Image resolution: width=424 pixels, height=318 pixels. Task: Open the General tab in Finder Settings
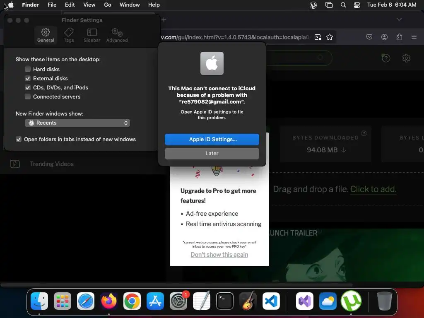[46, 35]
